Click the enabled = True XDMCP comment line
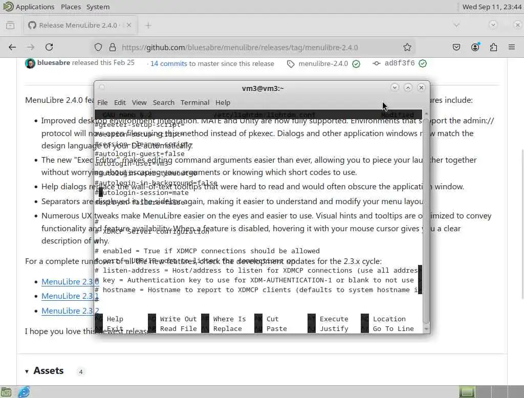This screenshot has width=524, height=398. click(207, 251)
